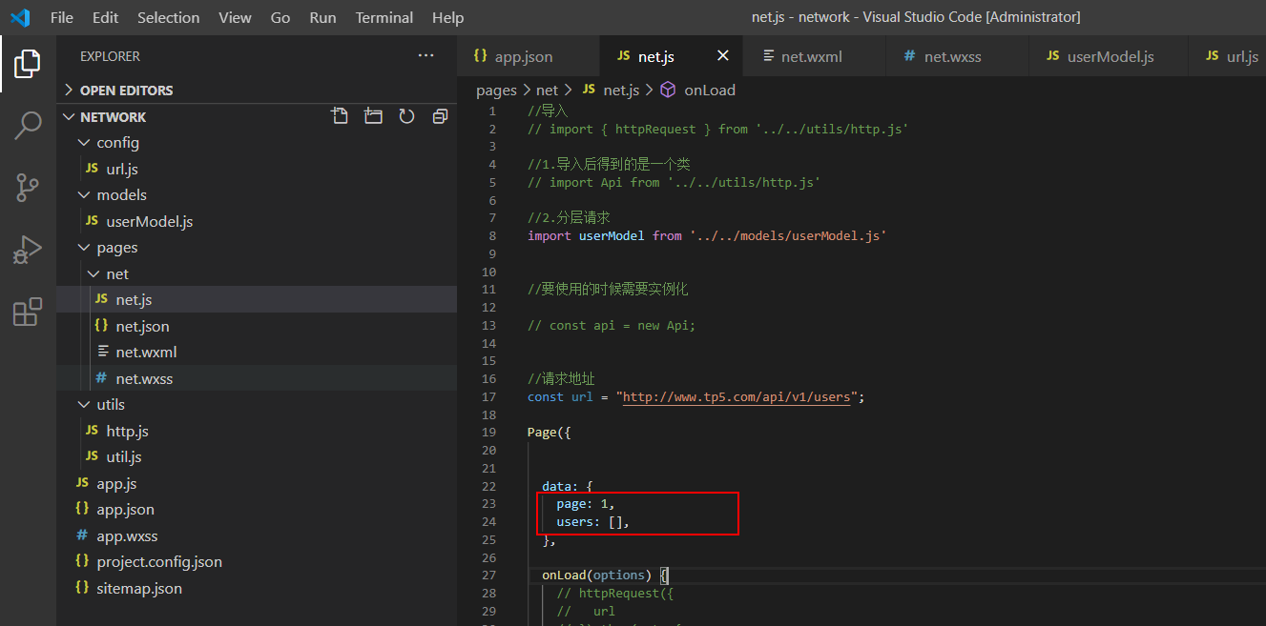Open the Help menu
The image size is (1266, 626).
coord(447,17)
